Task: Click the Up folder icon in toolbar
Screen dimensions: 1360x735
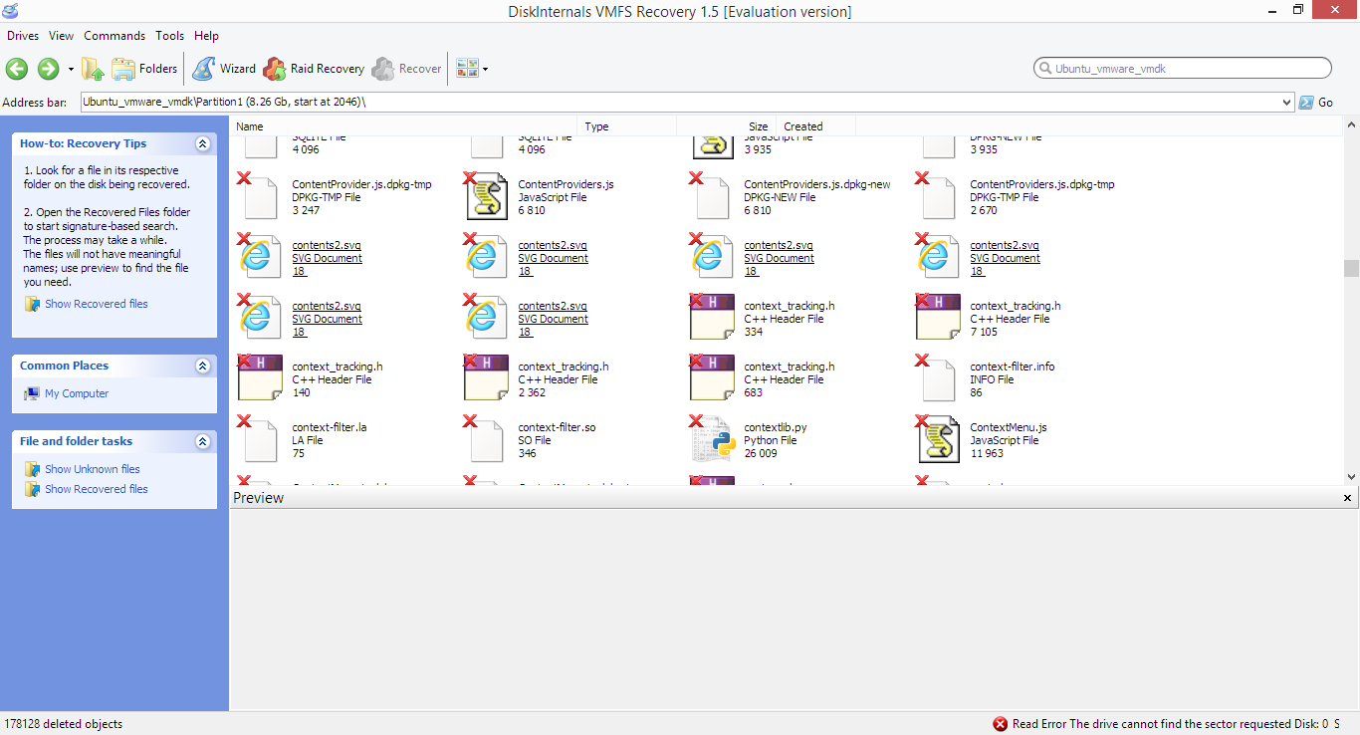Action: click(93, 69)
